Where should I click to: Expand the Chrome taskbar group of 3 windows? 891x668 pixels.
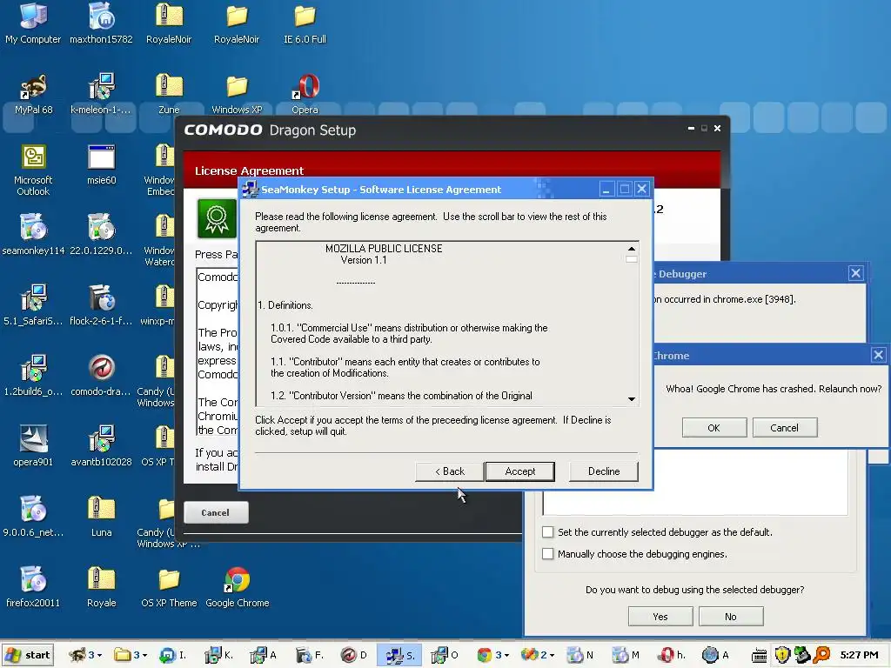tap(493, 655)
